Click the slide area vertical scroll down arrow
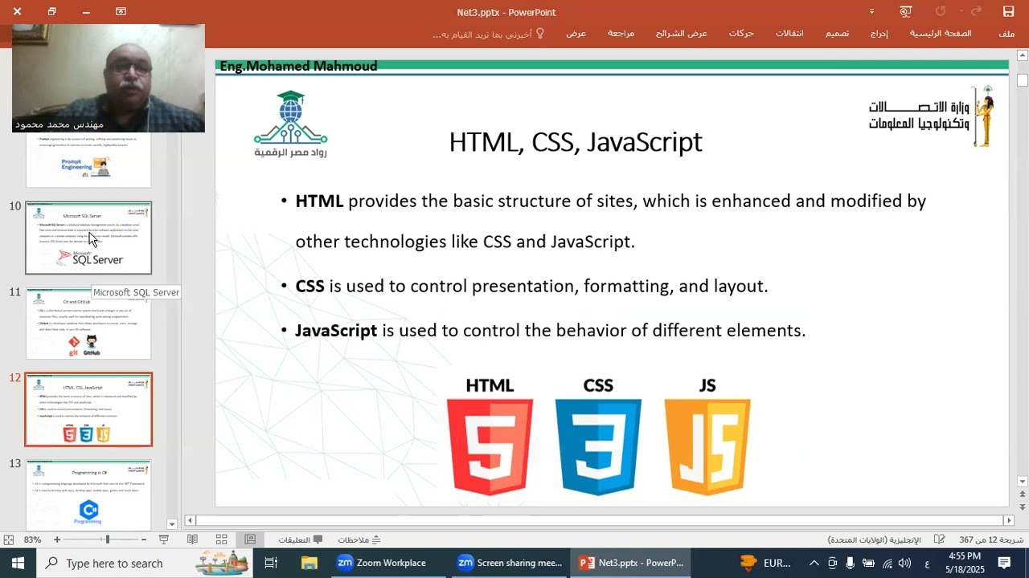Screen dimensions: 1029x578 1023,482
